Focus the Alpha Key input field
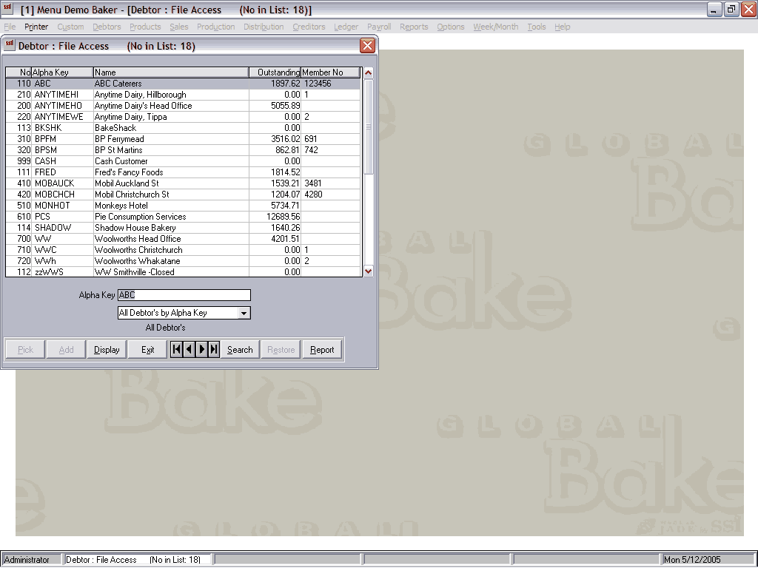The width and height of the screenshot is (758, 568). 184,295
